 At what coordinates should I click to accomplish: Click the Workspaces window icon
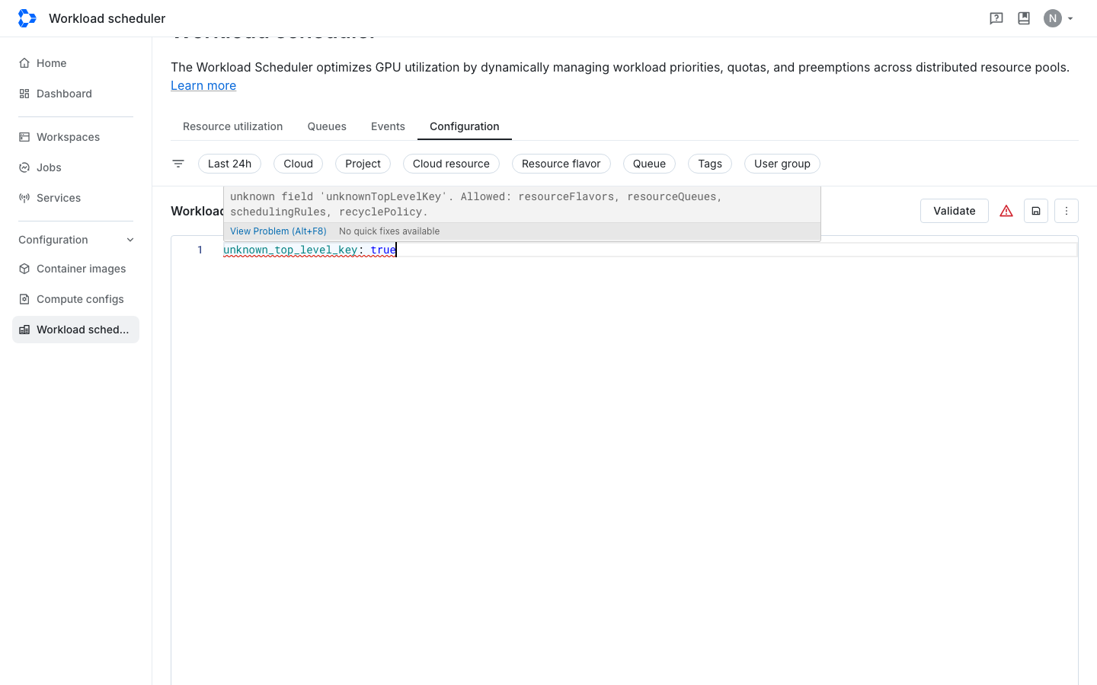[x=24, y=137]
